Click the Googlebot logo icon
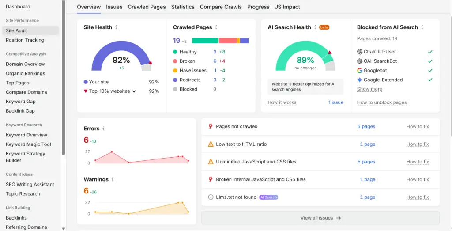This screenshot has height=231, width=452. click(x=359, y=70)
